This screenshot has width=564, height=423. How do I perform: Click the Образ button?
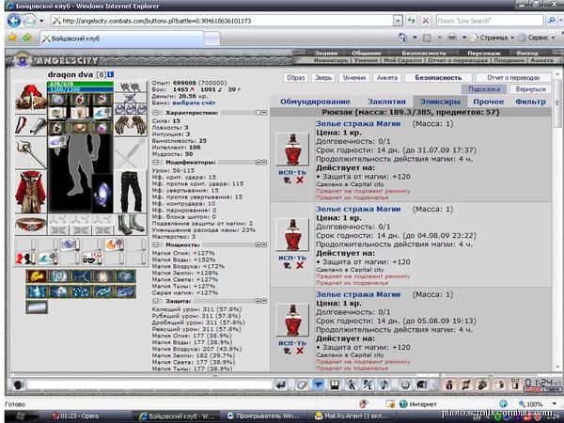click(x=296, y=77)
